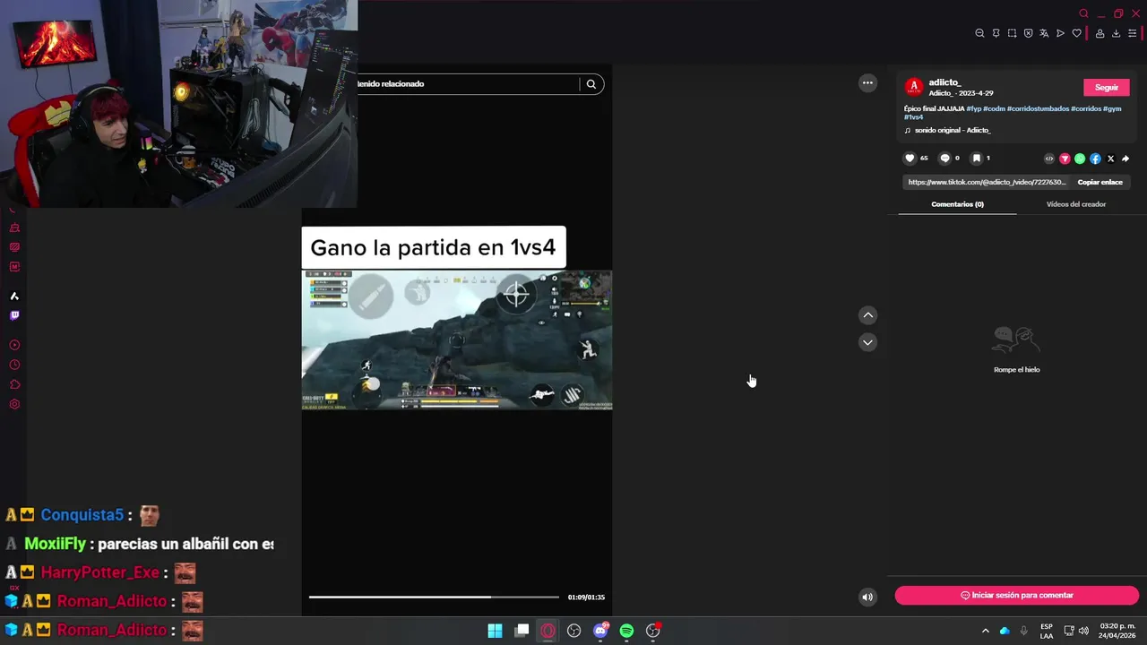Open the three-dots more options menu
This screenshot has height=645, width=1147.
(867, 83)
